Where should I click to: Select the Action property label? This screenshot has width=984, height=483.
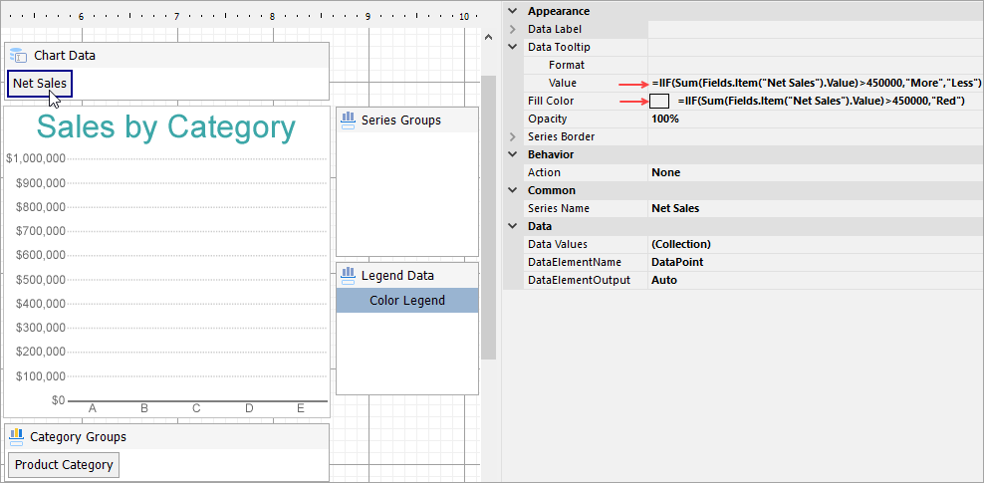pyautogui.click(x=544, y=172)
